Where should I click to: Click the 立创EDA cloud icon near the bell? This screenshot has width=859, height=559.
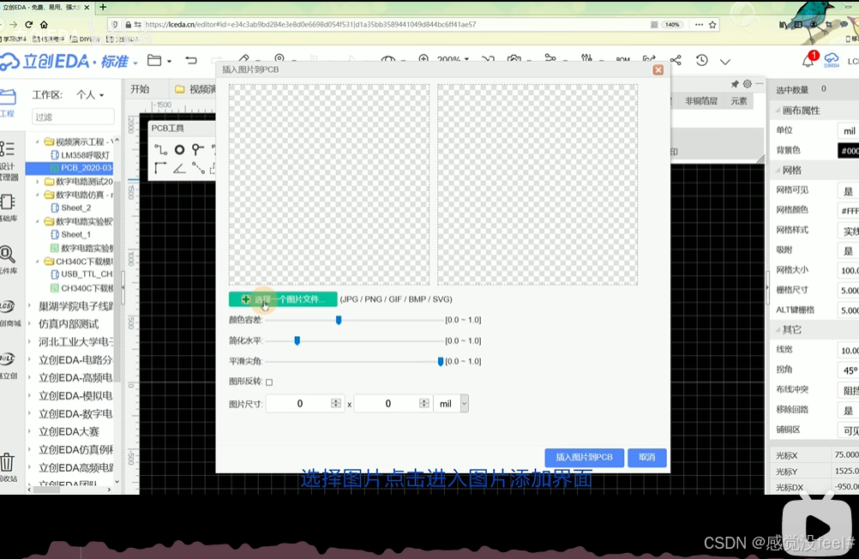pos(832,59)
